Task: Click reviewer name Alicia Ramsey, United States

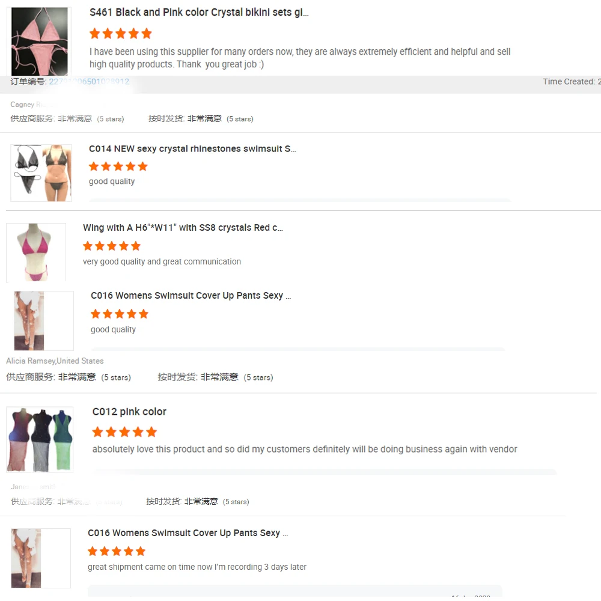Action: pos(55,361)
